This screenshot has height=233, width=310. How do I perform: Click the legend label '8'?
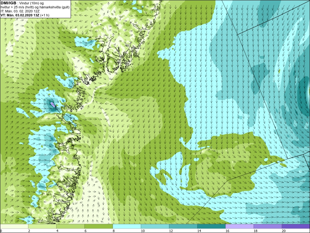(114, 231)
